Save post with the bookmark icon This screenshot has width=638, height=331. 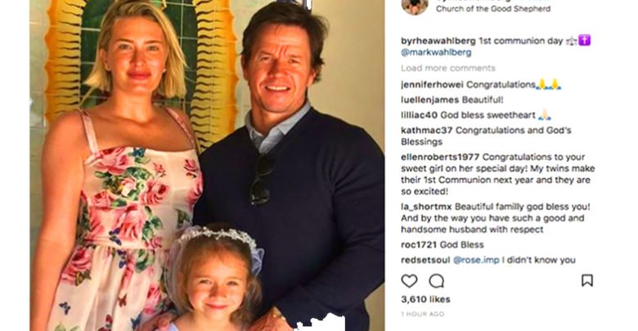[586, 280]
